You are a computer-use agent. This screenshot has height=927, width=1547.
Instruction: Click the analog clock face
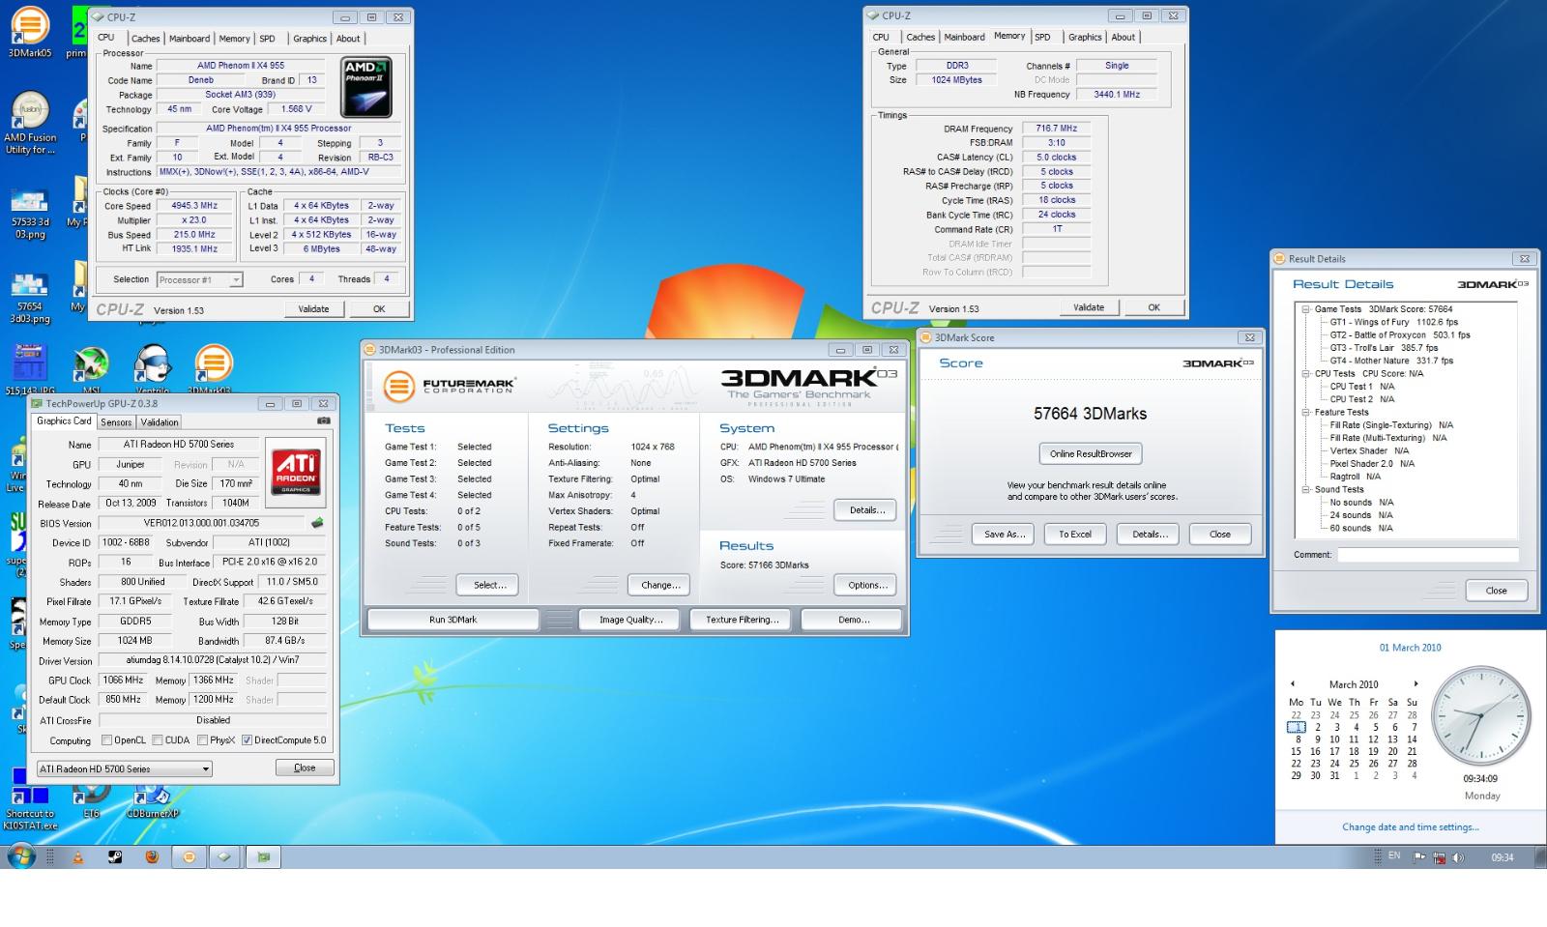[1480, 716]
